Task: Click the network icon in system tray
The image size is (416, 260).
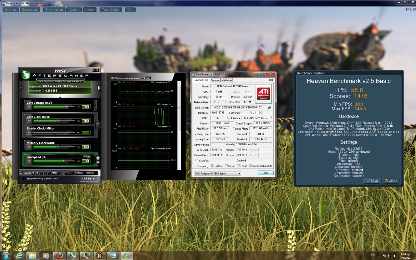Action: pos(389,256)
